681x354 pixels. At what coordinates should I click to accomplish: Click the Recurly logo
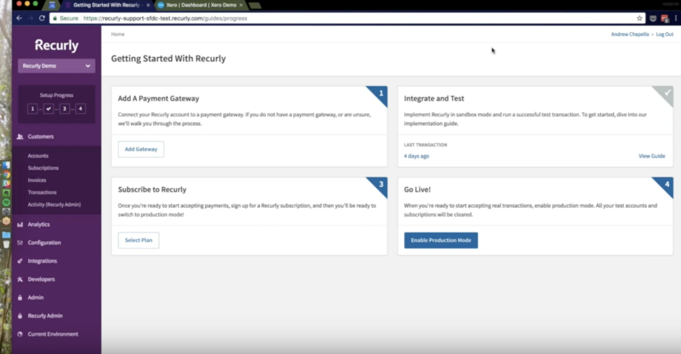[57, 46]
